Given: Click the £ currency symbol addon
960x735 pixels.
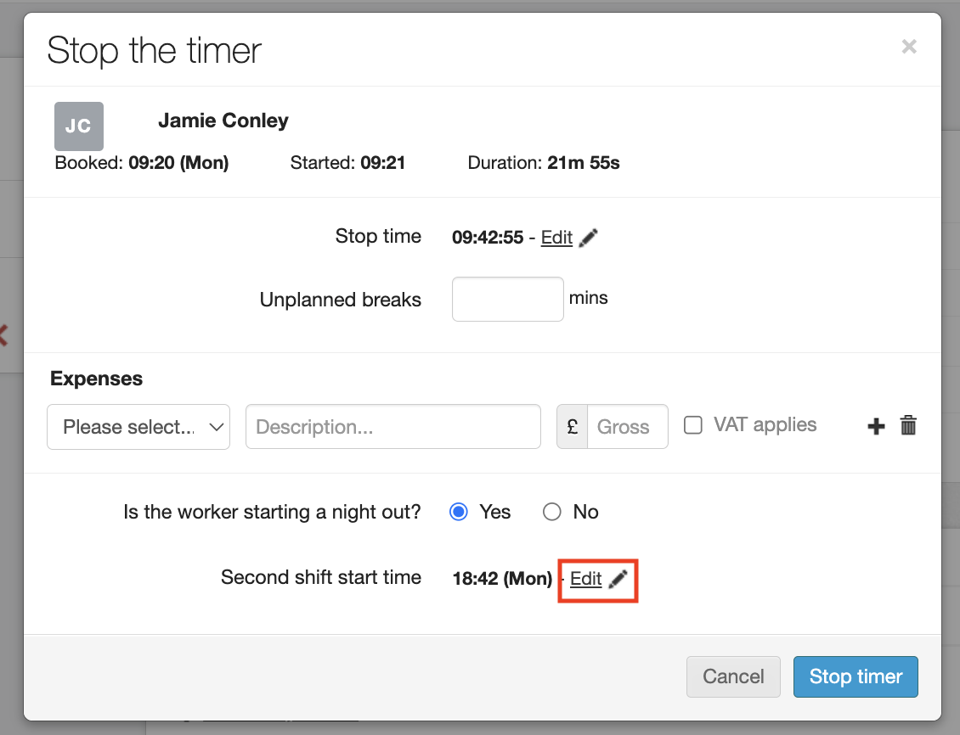Looking at the screenshot, I should click(573, 426).
